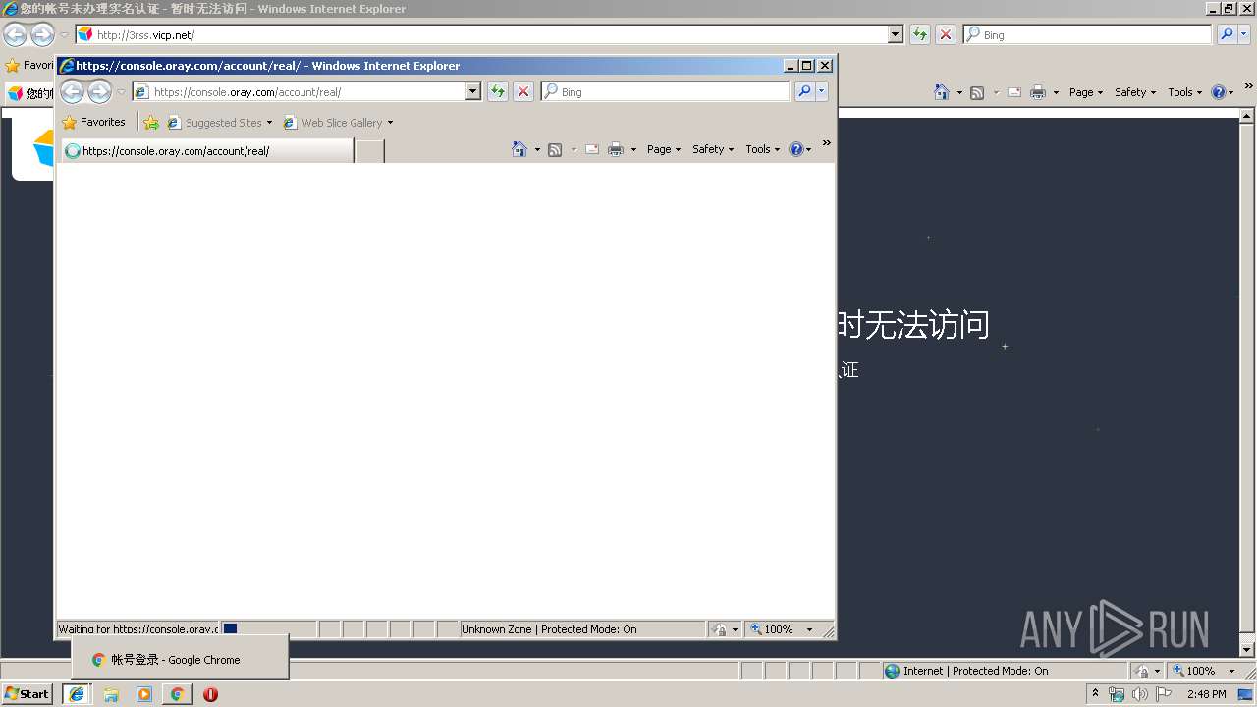Click Google Chrome taskbar preview 帐号登录
The height and width of the screenshot is (707, 1257).
pos(180,660)
